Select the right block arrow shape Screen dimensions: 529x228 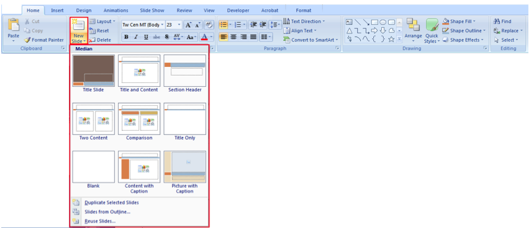[x=374, y=30]
